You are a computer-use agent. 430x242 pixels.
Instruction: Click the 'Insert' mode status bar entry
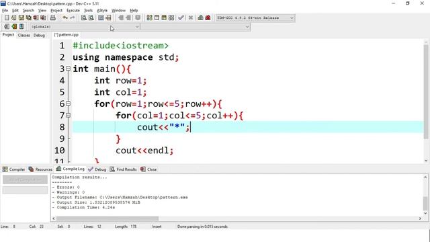[x=157, y=227]
